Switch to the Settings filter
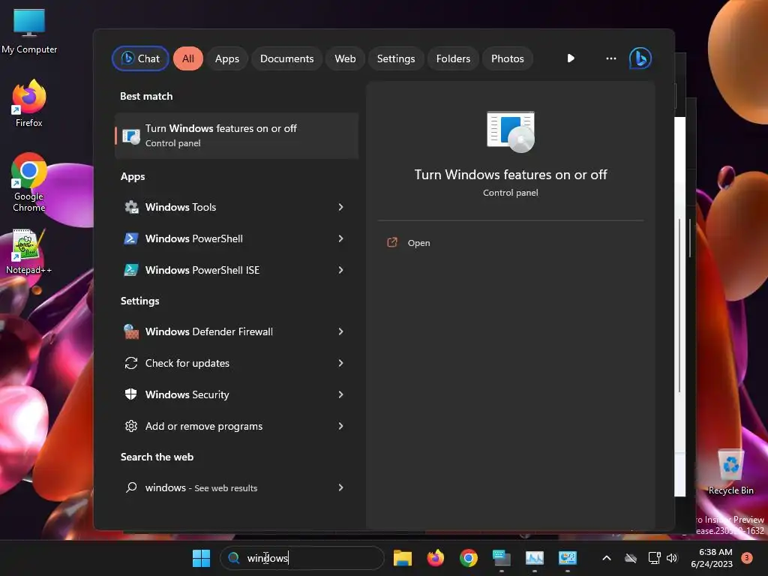Image resolution: width=768 pixels, height=576 pixels. (396, 58)
